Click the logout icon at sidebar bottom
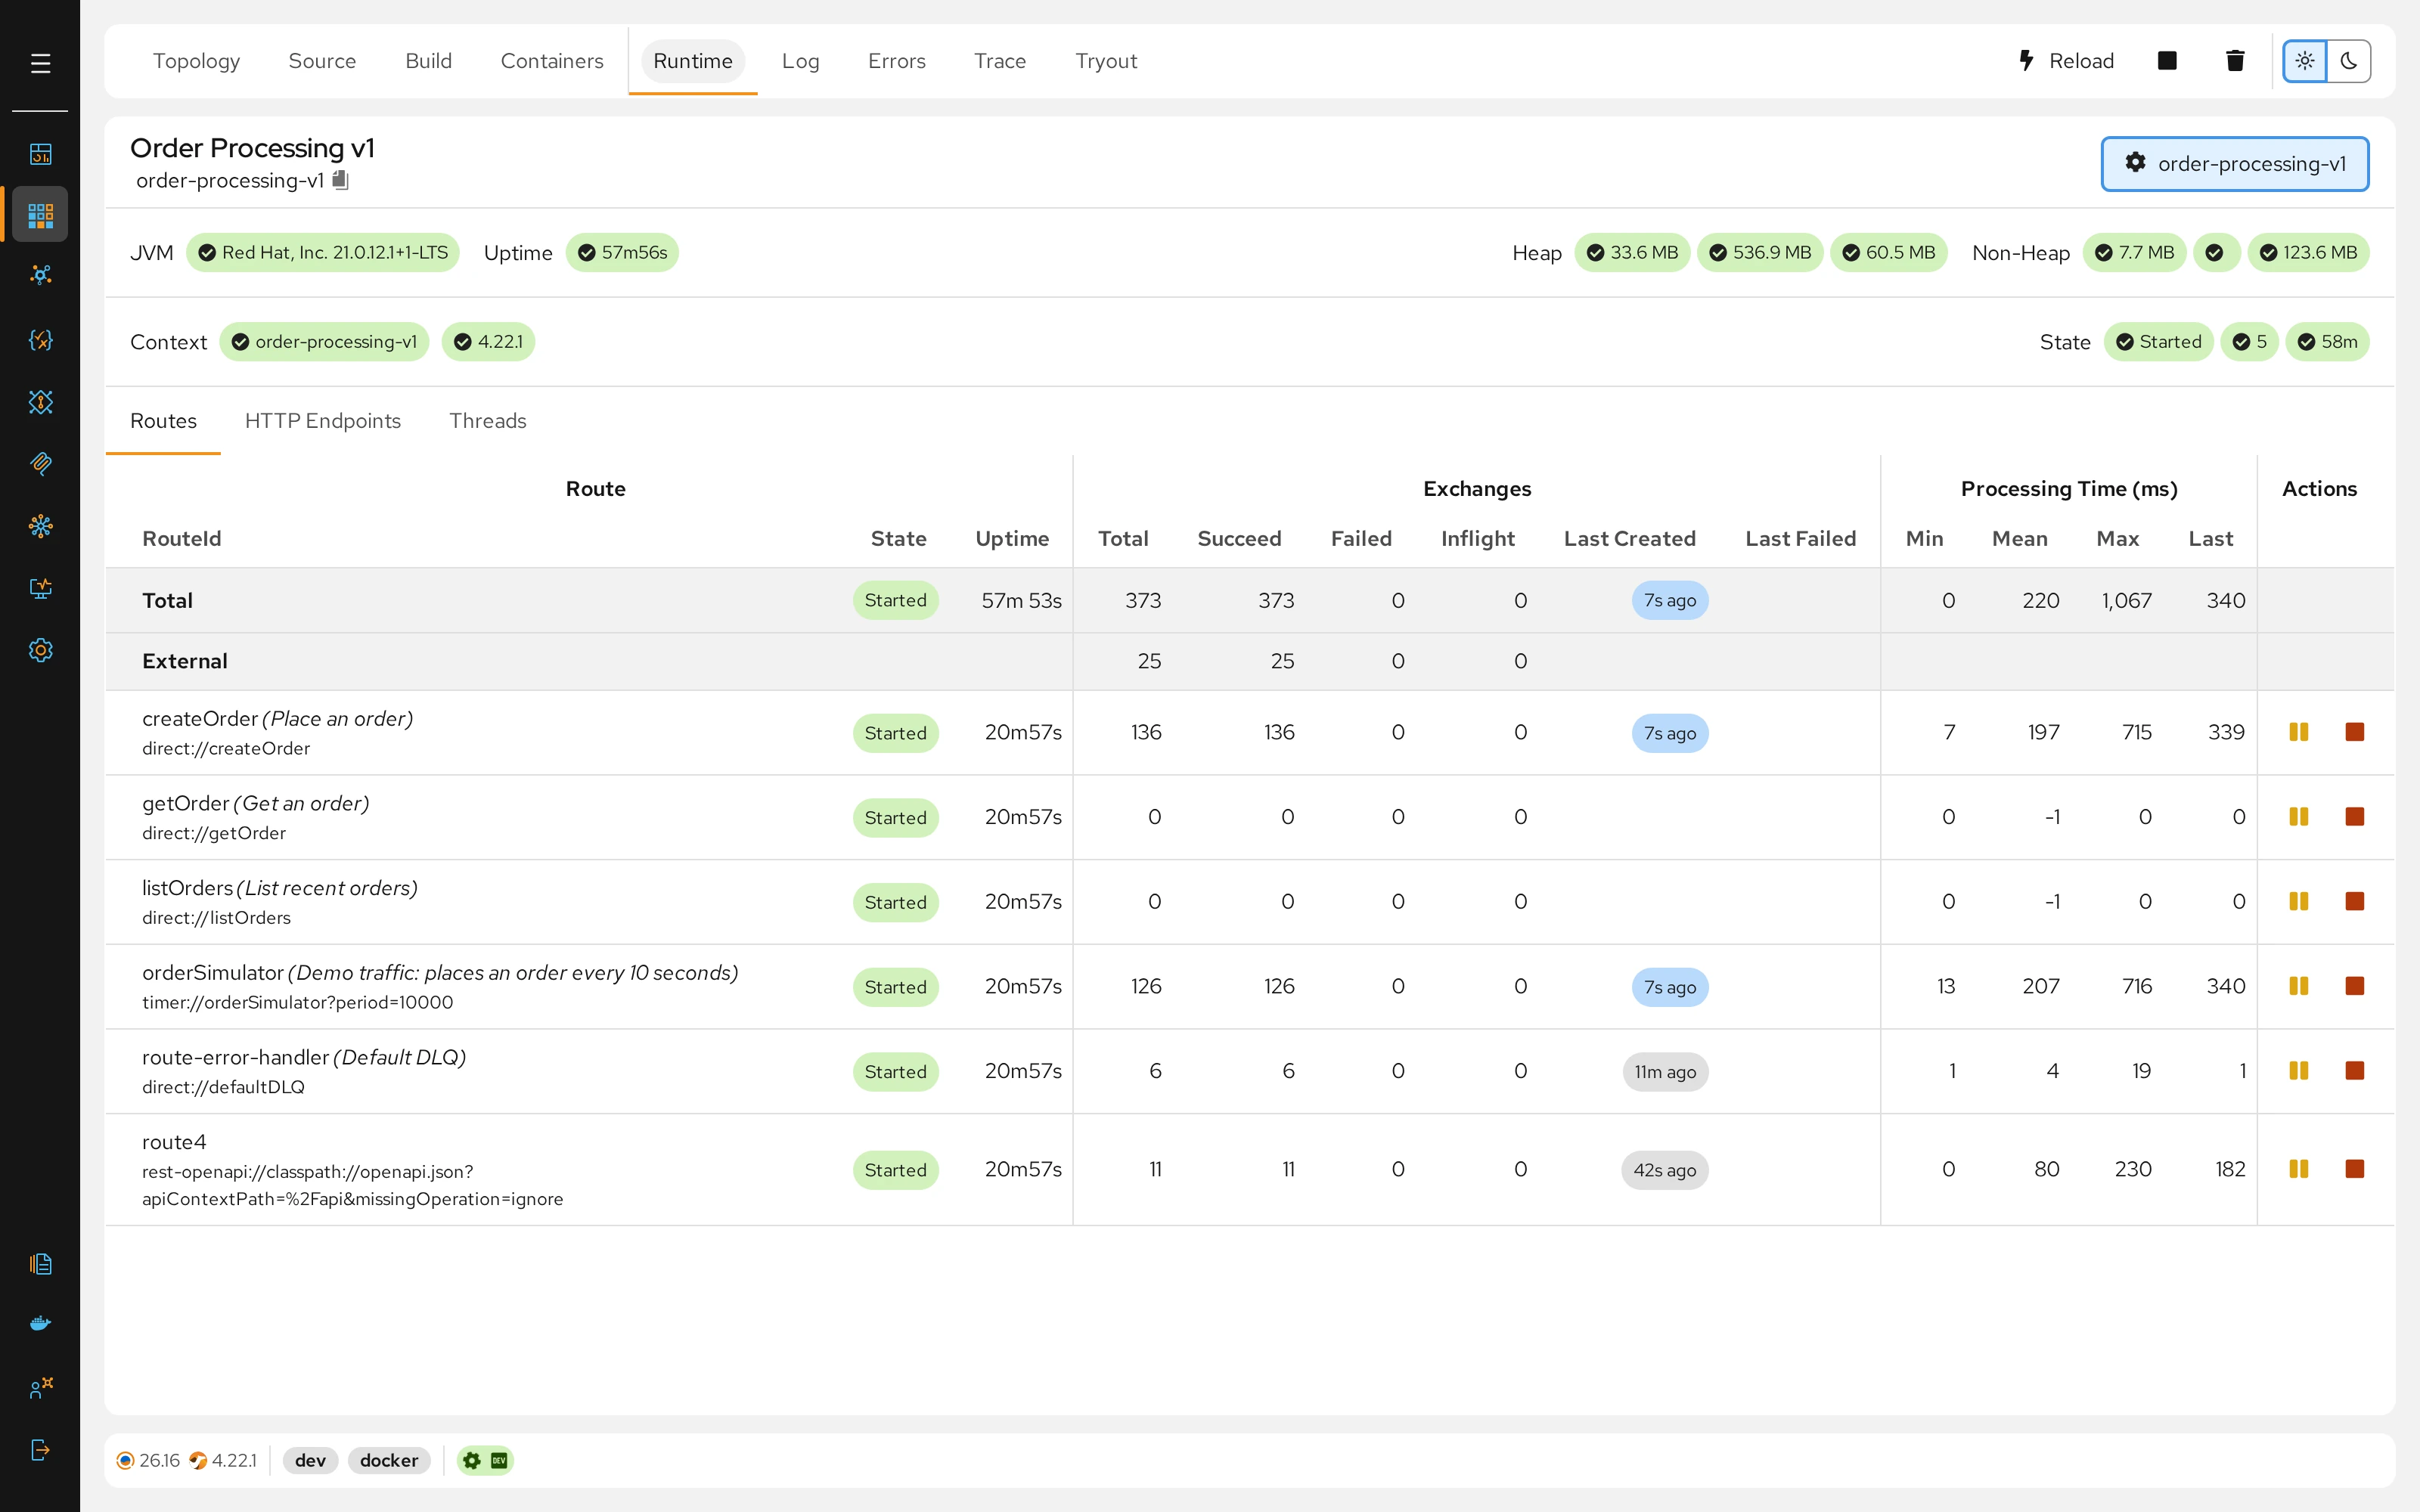The image size is (2420, 1512). [x=40, y=1450]
